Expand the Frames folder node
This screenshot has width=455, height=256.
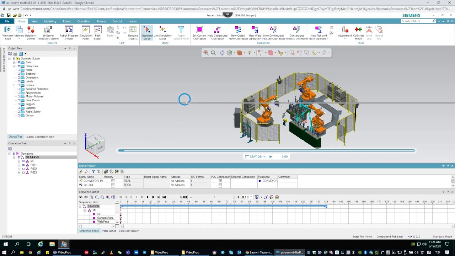14,85
